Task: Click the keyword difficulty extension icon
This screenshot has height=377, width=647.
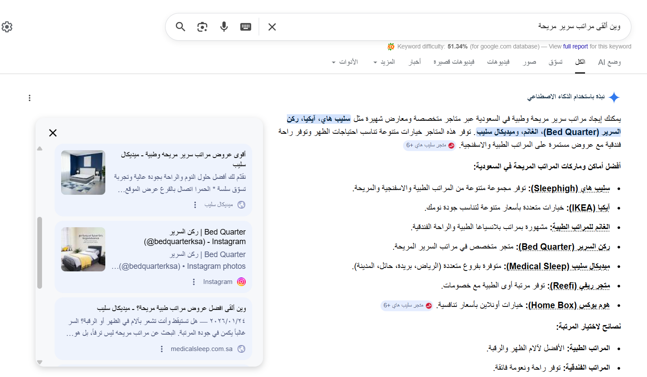Action: click(391, 46)
